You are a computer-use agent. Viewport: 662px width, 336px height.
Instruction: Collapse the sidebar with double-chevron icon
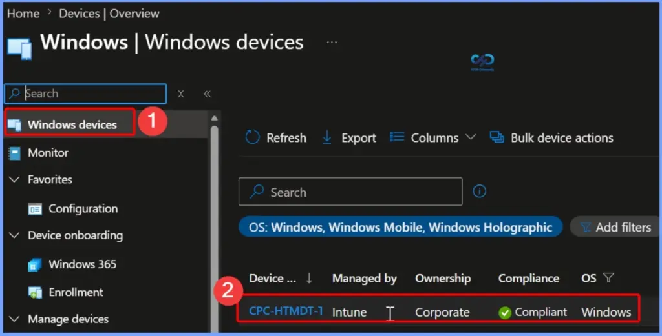click(207, 94)
